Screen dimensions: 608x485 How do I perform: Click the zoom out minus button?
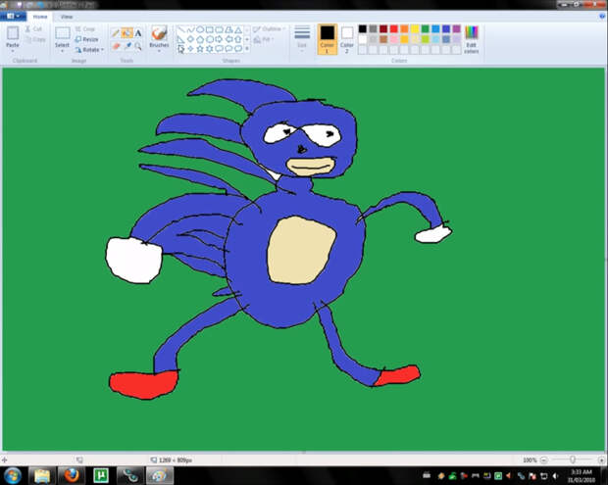point(543,460)
